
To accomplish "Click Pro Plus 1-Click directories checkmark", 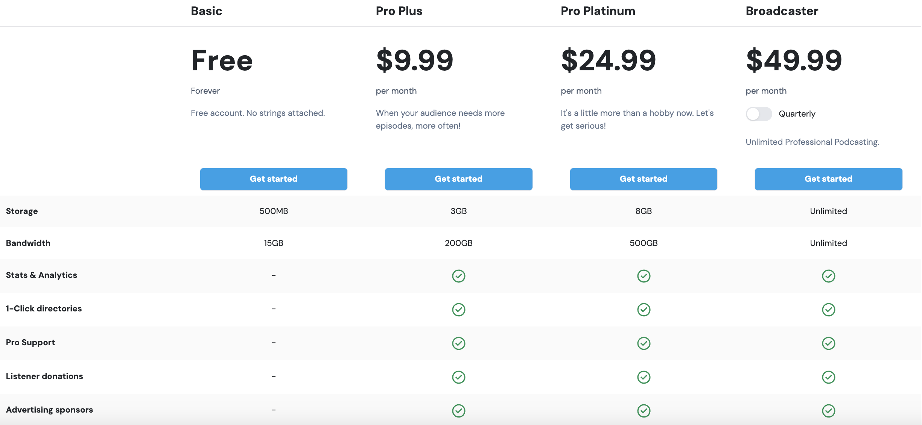I will point(458,310).
